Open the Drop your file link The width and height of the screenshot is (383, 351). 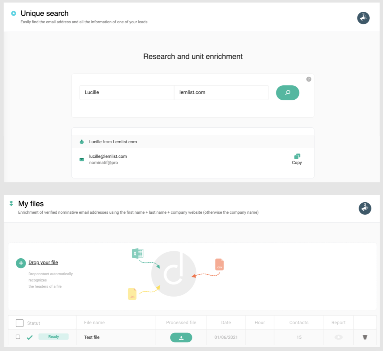[x=43, y=262]
